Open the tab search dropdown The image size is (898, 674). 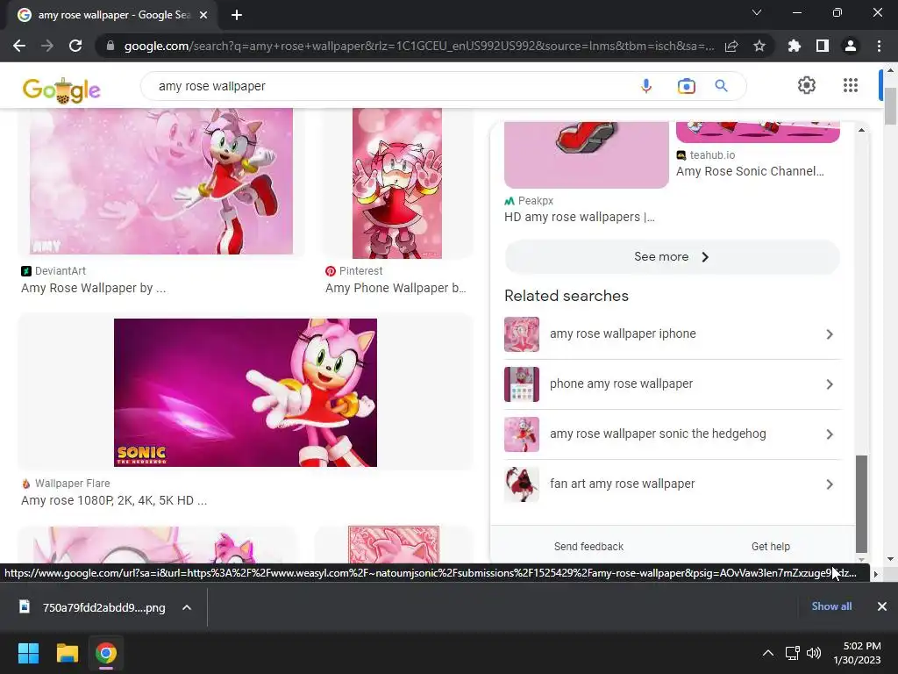(x=757, y=12)
